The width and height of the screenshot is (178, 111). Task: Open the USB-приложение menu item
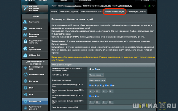[35, 48]
